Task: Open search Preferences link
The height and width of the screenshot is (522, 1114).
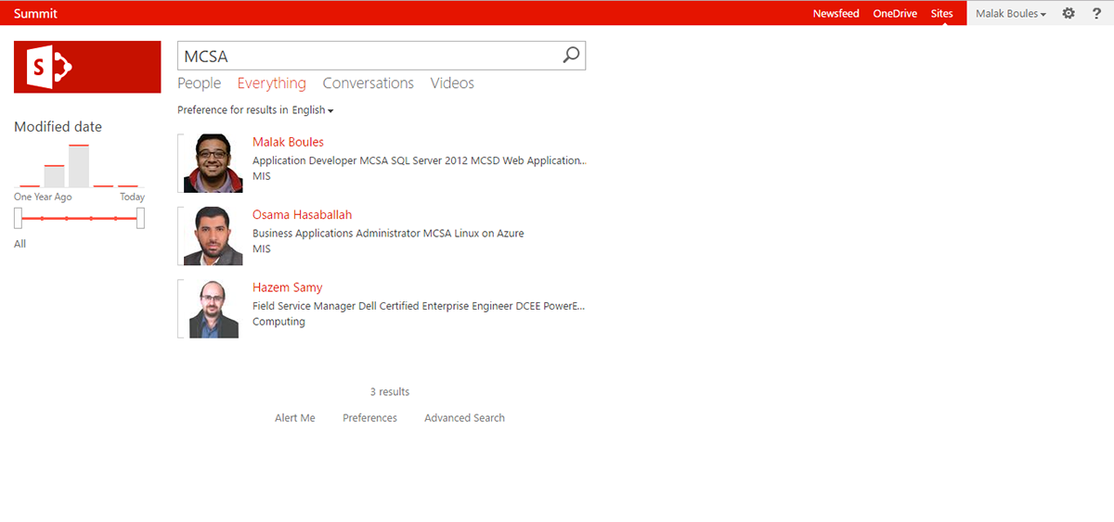Action: (x=369, y=418)
